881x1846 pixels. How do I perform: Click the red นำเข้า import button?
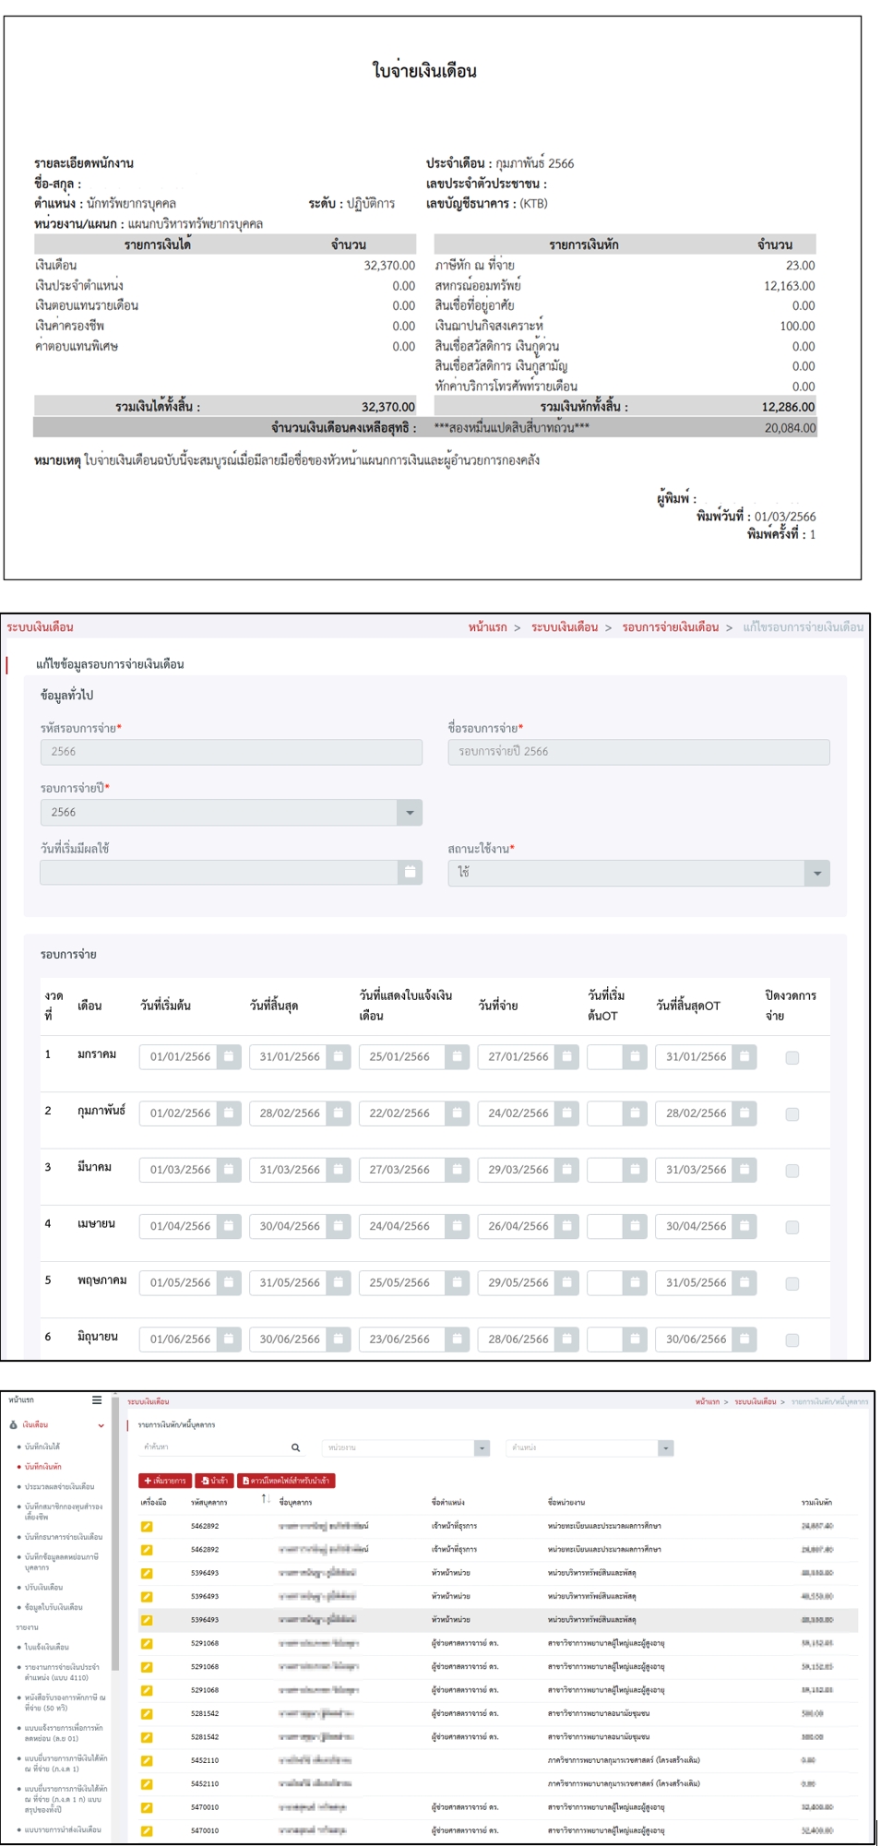[214, 1481]
